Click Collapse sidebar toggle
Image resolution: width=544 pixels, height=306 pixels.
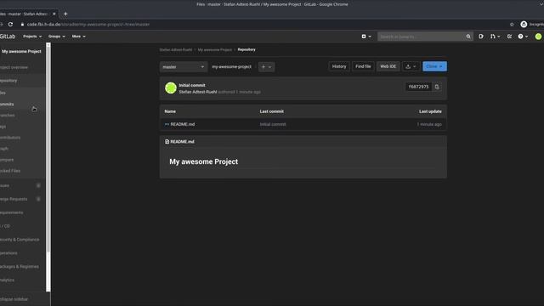pos(14,299)
